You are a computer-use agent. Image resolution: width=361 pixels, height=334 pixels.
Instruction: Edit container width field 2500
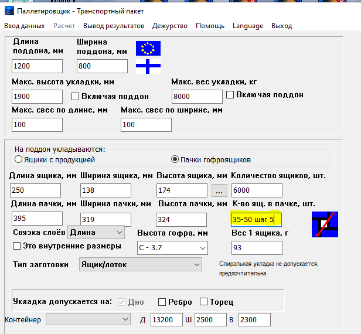coord(210,320)
